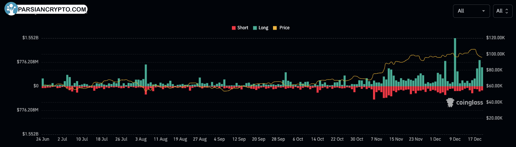Screen dimensions: 516x147
Task: Click the 20 Sep date label
Action: tap(259, 139)
